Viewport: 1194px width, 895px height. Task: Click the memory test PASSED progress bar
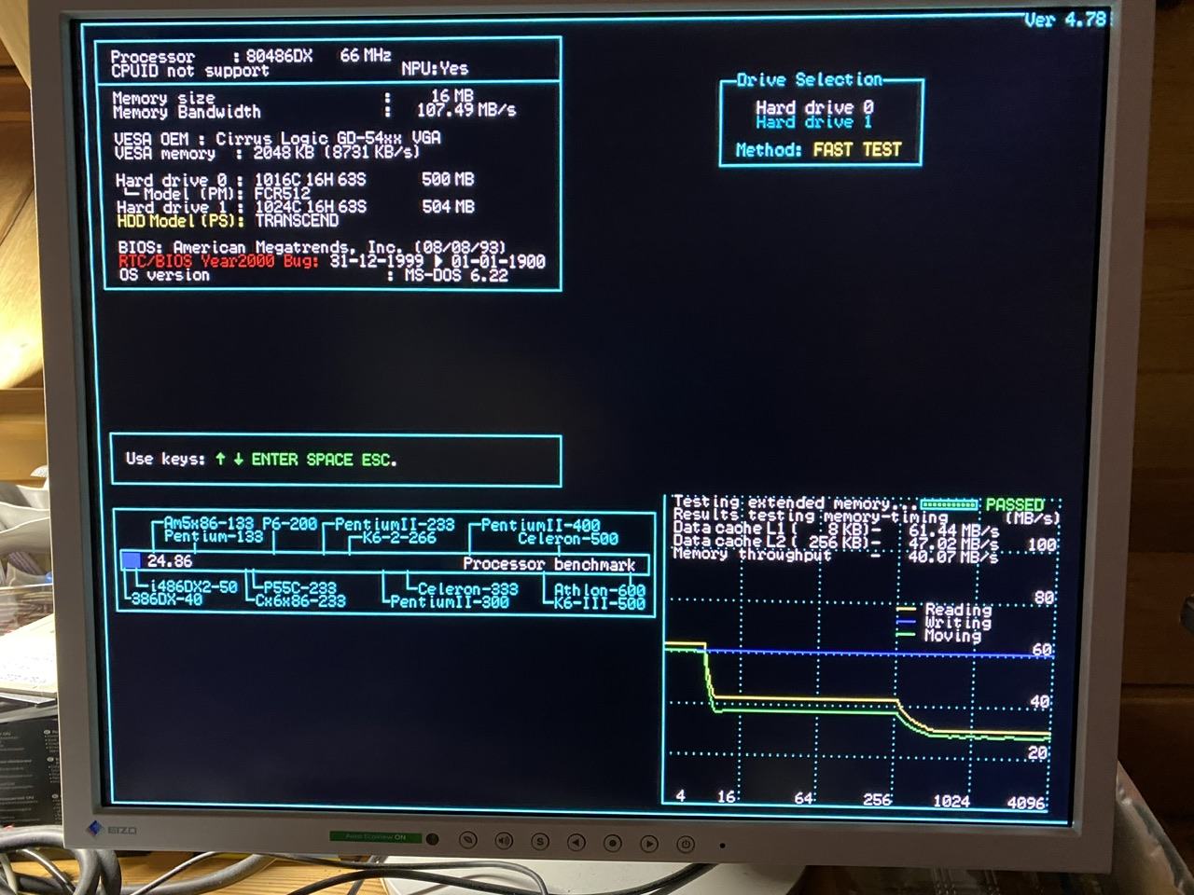(949, 504)
